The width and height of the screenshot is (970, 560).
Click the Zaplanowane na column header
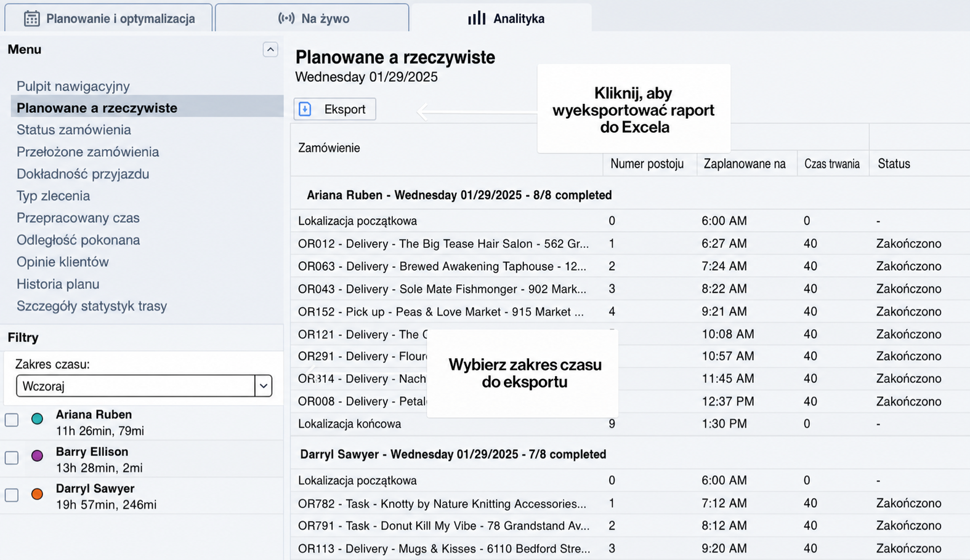745,164
